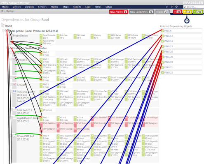Click the 'DNS 3' sensor text
This screenshot has height=164, width=204.
tap(63, 84)
